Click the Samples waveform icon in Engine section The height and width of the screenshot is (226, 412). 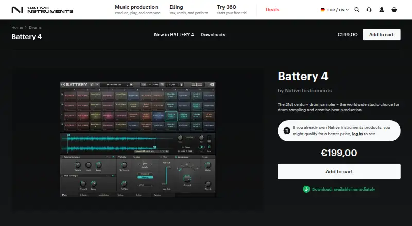(x=145, y=163)
